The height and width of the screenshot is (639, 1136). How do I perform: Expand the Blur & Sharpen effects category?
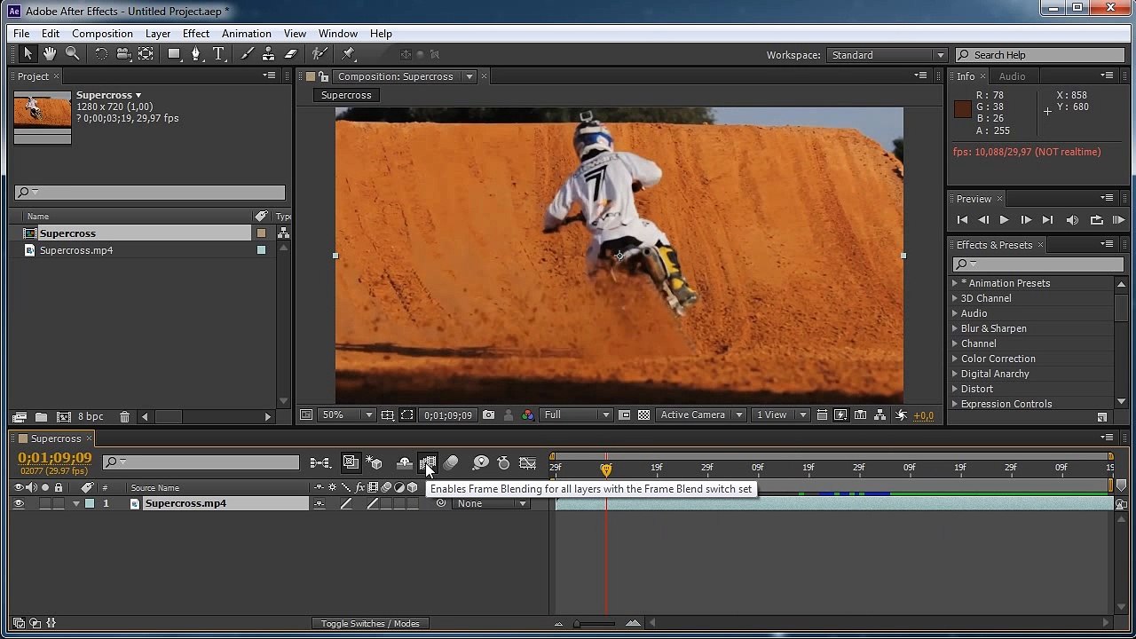coord(955,328)
